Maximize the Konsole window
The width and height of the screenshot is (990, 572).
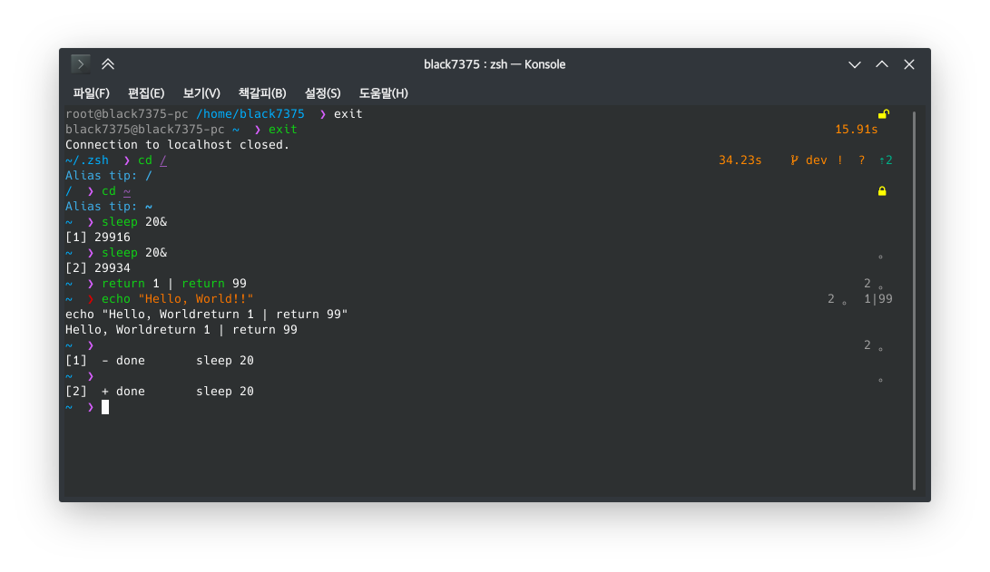(x=882, y=64)
